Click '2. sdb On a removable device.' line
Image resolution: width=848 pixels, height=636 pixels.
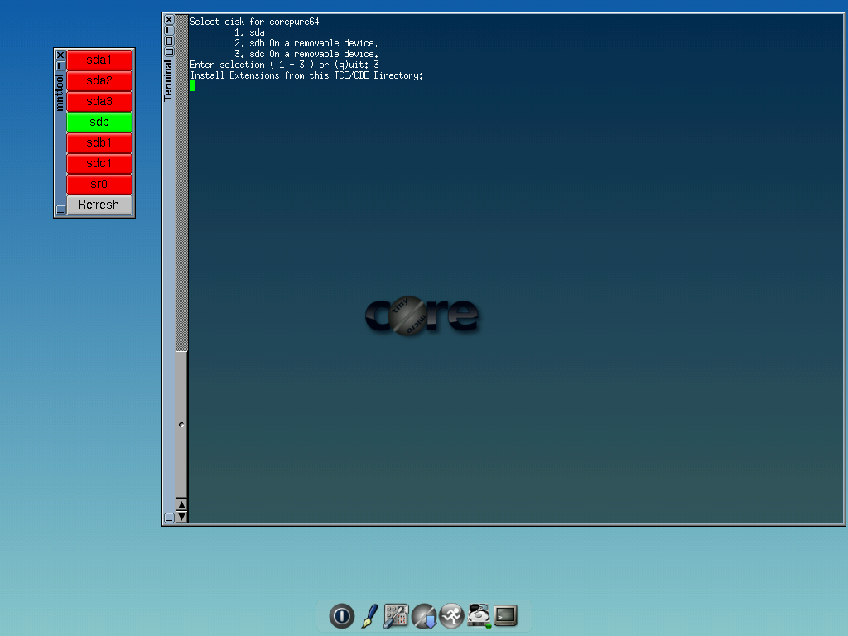pos(306,43)
